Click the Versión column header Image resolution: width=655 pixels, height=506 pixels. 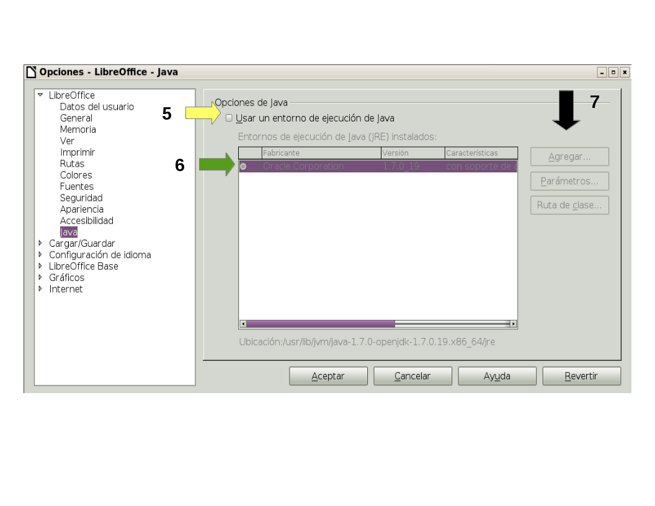(x=412, y=153)
